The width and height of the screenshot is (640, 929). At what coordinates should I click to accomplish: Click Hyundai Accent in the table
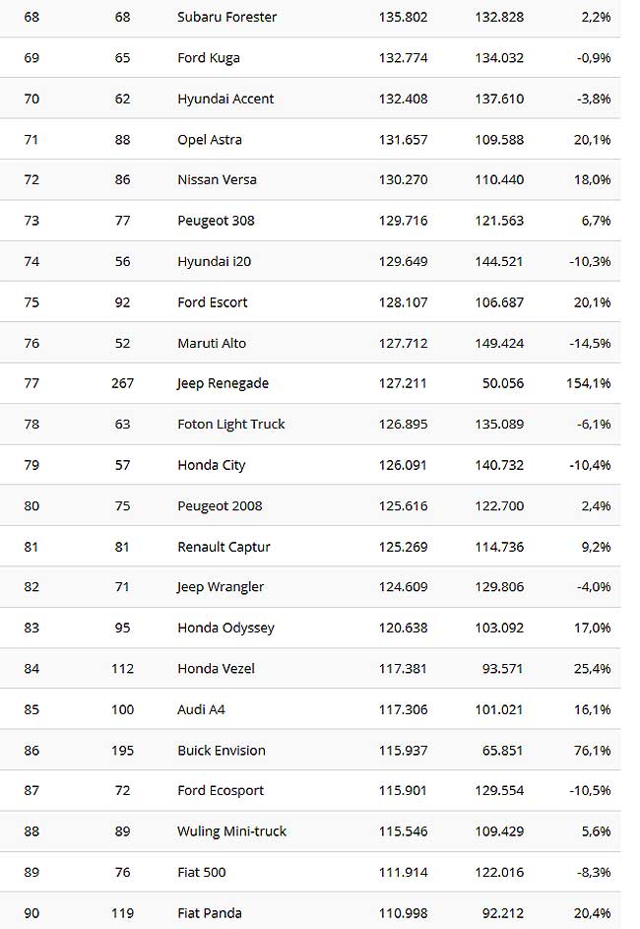click(x=225, y=99)
